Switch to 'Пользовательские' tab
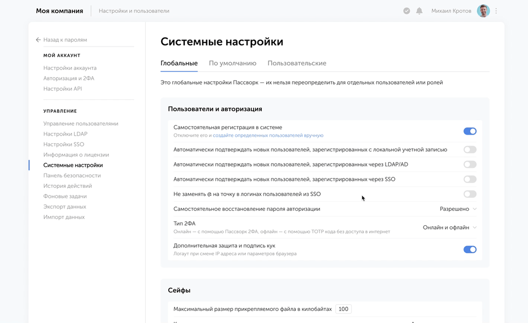 tap(297, 63)
